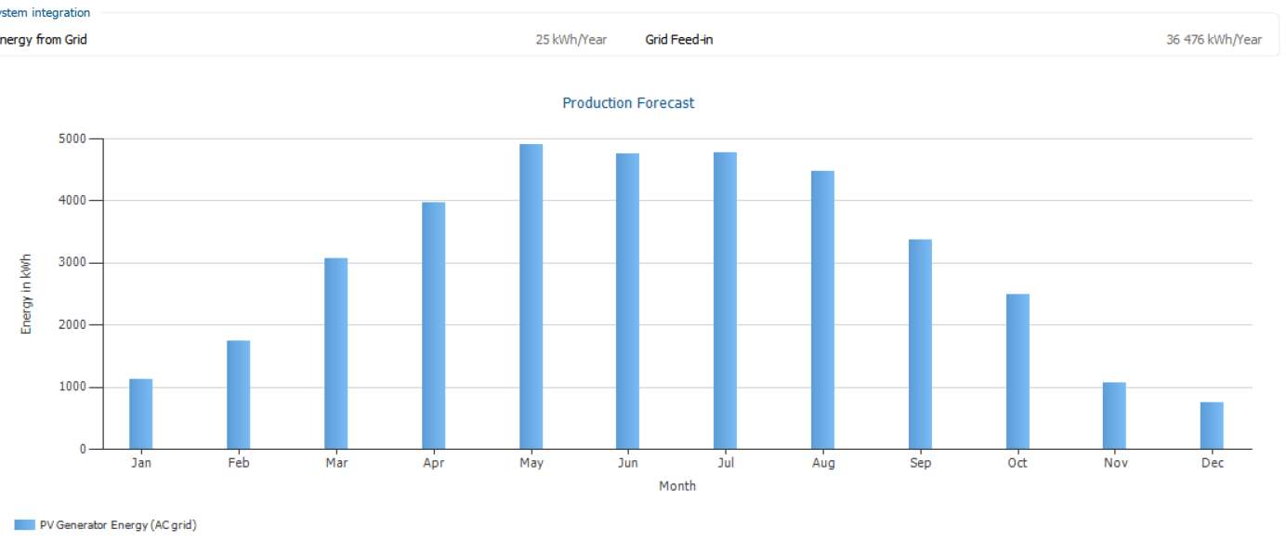
Task: Click the Grid Feed-in label
Action: [679, 40]
